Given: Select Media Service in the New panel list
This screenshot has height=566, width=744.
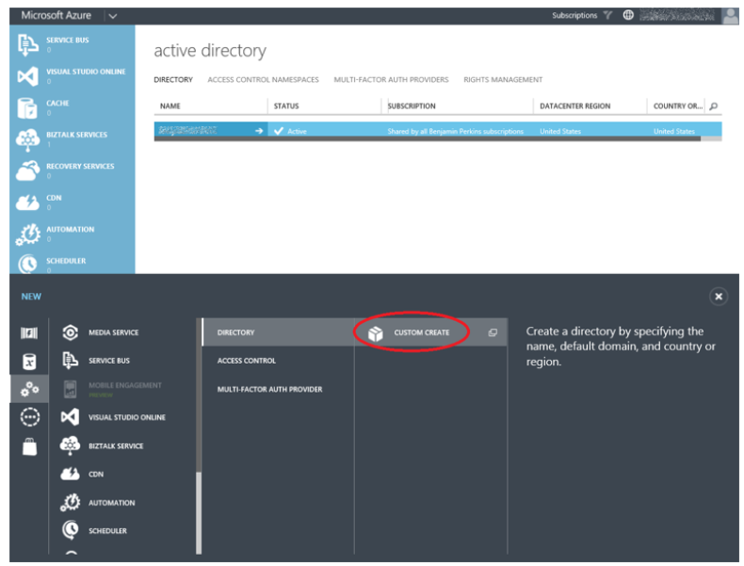Looking at the screenshot, I should pyautogui.click(x=114, y=332).
